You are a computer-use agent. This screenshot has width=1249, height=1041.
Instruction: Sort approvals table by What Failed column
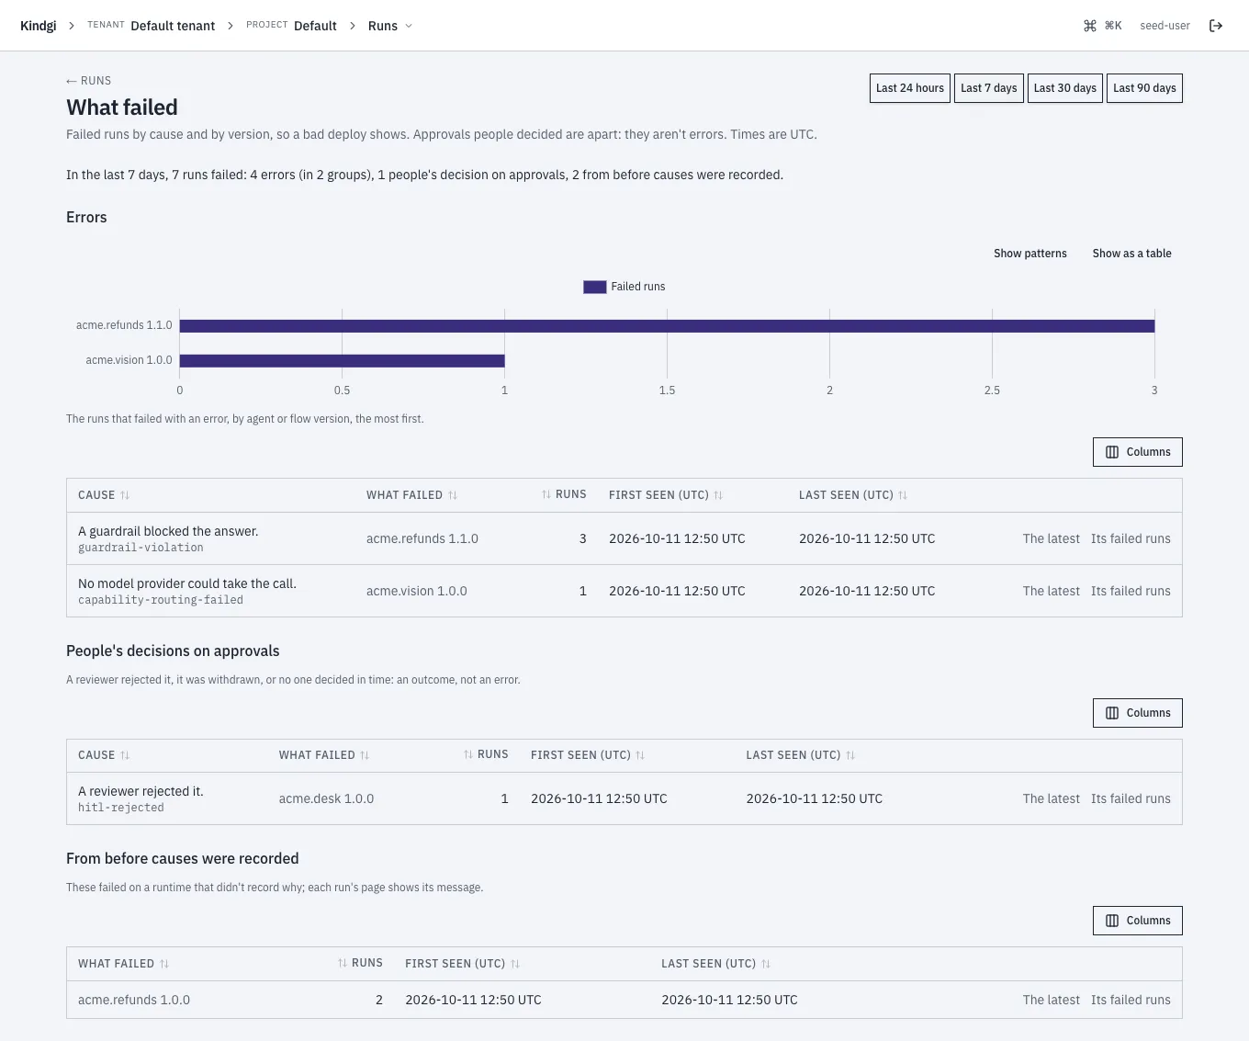point(324,755)
